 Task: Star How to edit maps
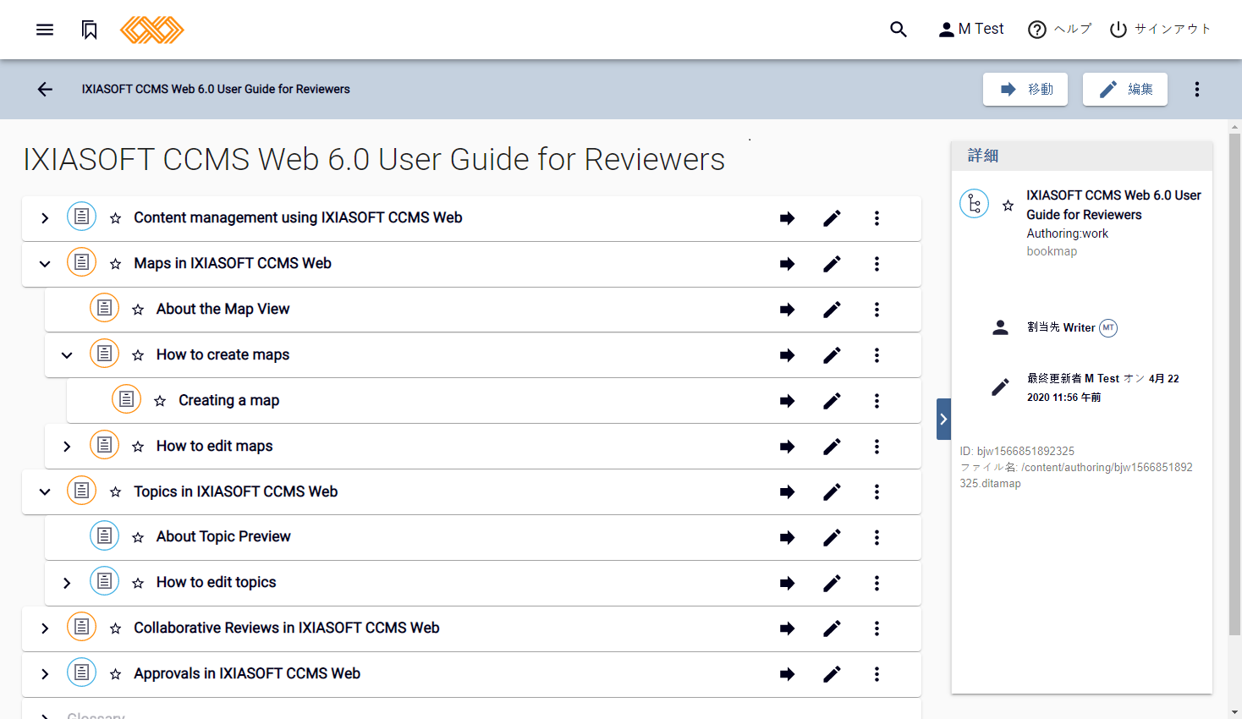(138, 447)
